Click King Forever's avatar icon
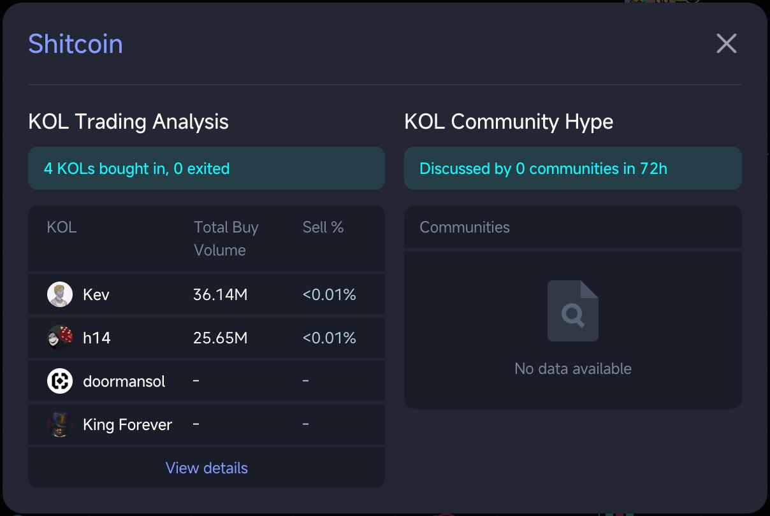The image size is (770, 516). click(60, 424)
